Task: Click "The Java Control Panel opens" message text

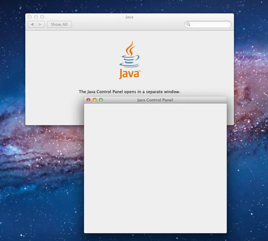Action: click(129, 92)
